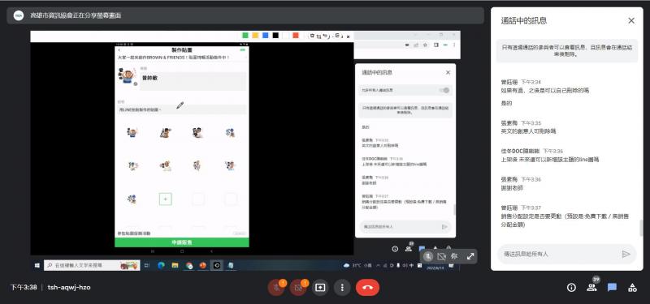
Task: Click bookmark star in shared browser toolbar
Action: (x=425, y=45)
